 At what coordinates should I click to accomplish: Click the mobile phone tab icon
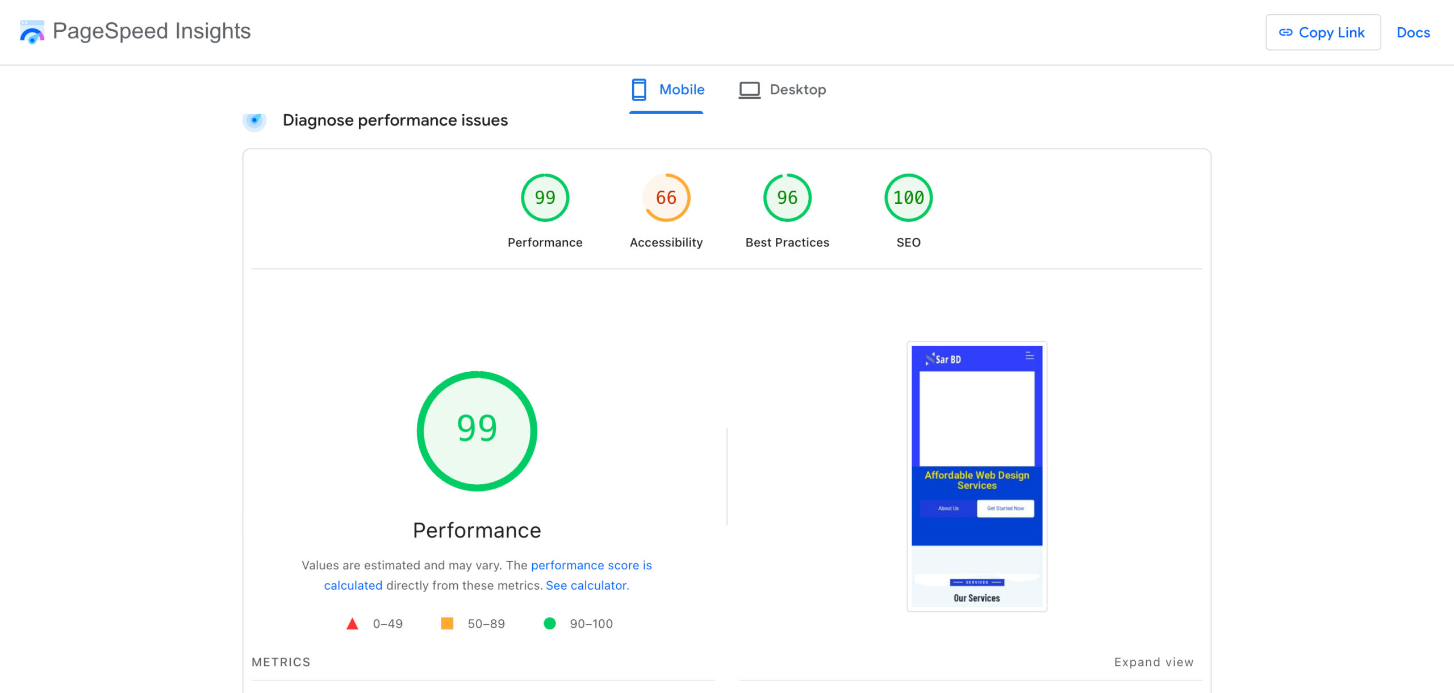click(638, 90)
